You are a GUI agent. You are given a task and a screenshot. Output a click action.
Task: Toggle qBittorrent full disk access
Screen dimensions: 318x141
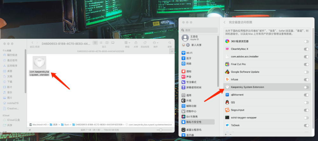coord(306,95)
